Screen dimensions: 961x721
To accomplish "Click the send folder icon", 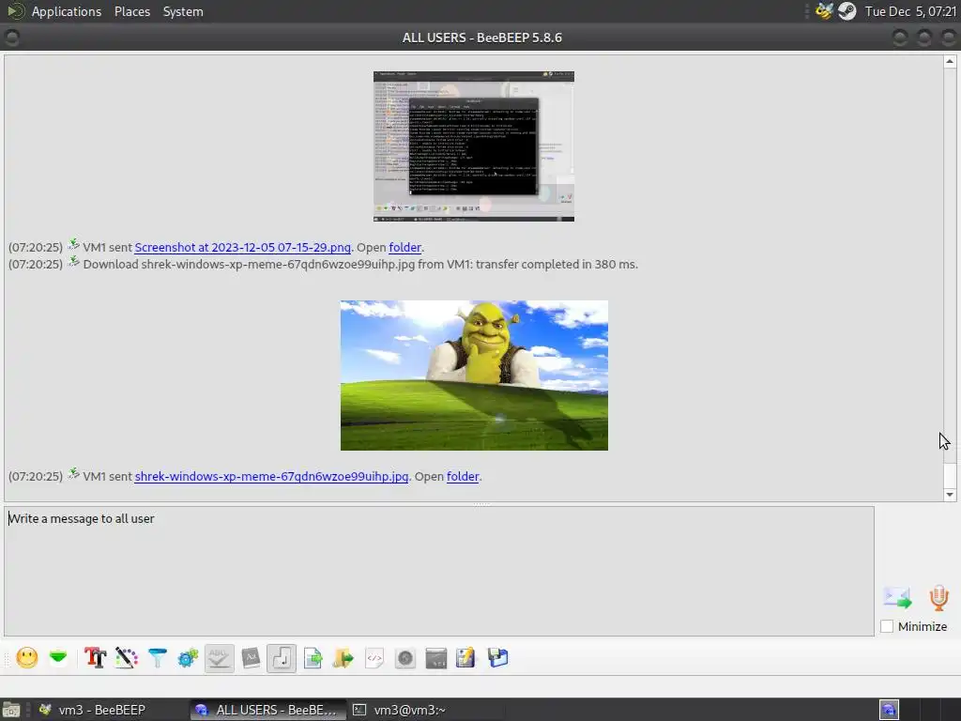I will coord(343,658).
